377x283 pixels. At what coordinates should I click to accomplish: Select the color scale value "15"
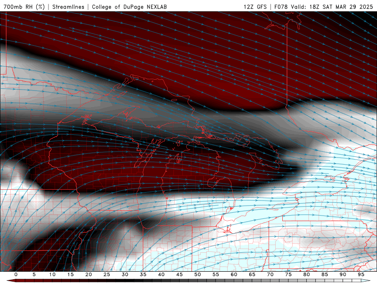tap(70, 275)
